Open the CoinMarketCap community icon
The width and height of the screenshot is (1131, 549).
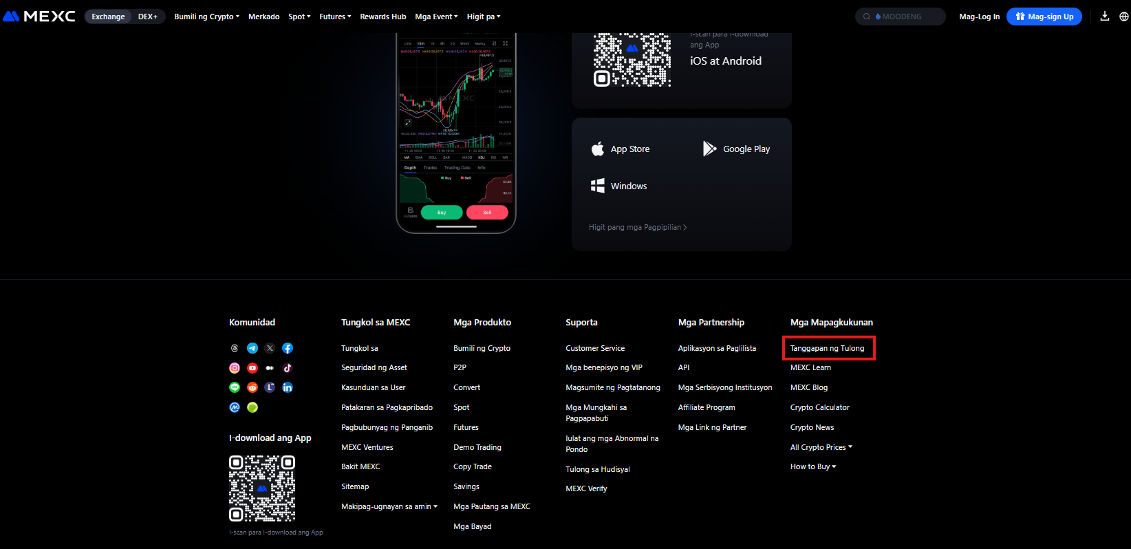pyautogui.click(x=235, y=407)
